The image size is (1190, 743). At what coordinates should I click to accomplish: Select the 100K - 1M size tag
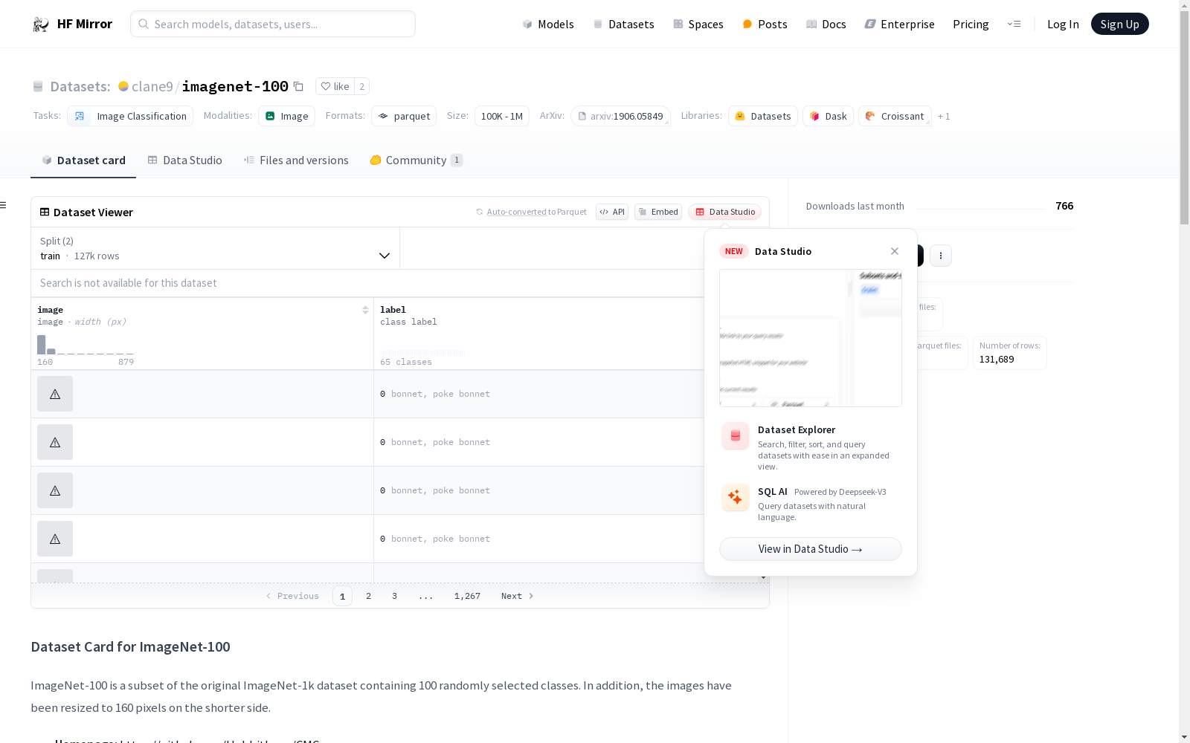point(502,116)
